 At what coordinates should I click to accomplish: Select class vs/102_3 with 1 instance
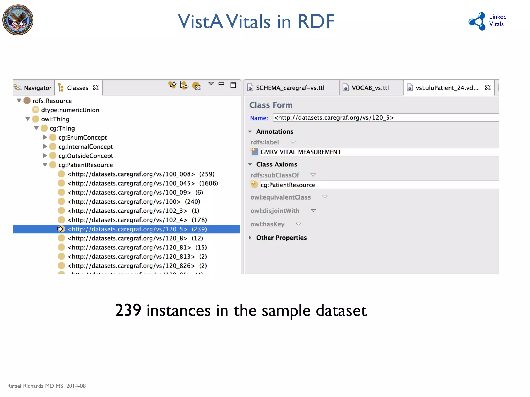click(x=134, y=211)
